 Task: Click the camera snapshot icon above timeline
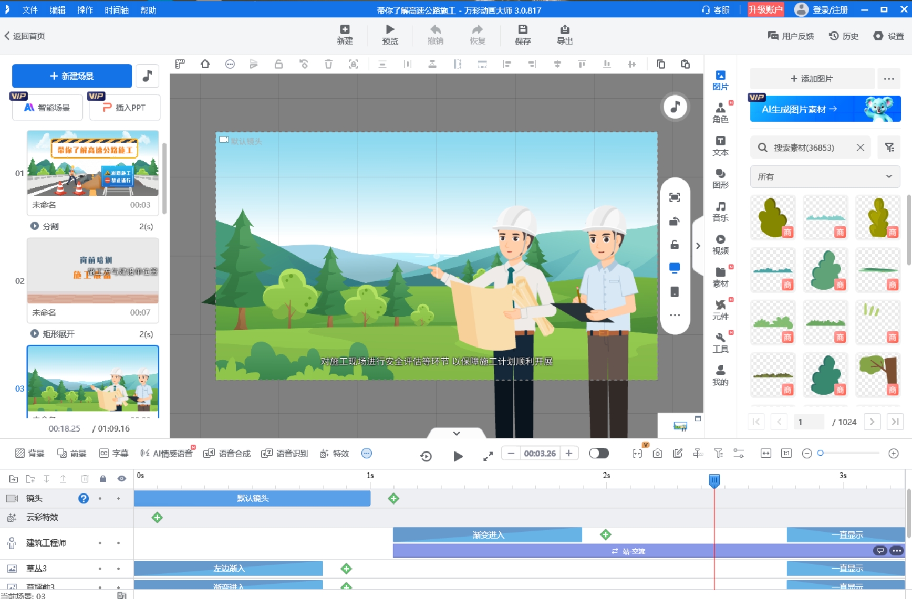(x=657, y=454)
